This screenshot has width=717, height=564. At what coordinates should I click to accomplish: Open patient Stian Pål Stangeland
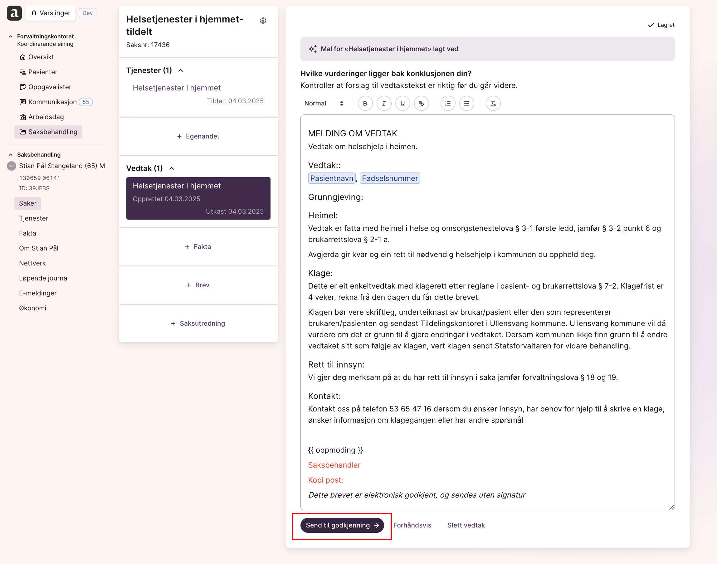click(62, 166)
